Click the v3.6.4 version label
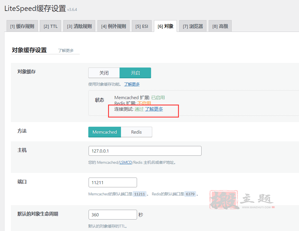Image resolution: width=299 pixels, height=231 pixels. click(x=72, y=9)
